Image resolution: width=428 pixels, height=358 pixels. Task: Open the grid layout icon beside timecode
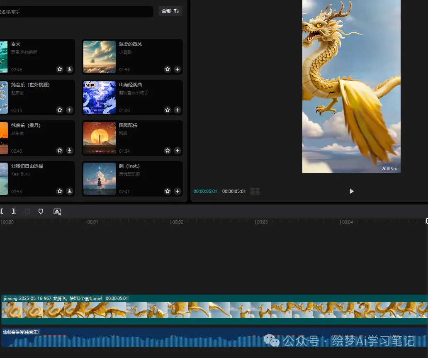point(255,191)
